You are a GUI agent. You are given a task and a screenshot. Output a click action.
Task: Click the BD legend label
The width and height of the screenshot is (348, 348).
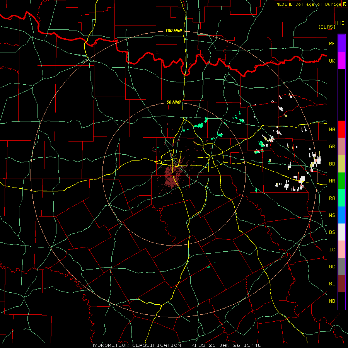[x=332, y=164]
